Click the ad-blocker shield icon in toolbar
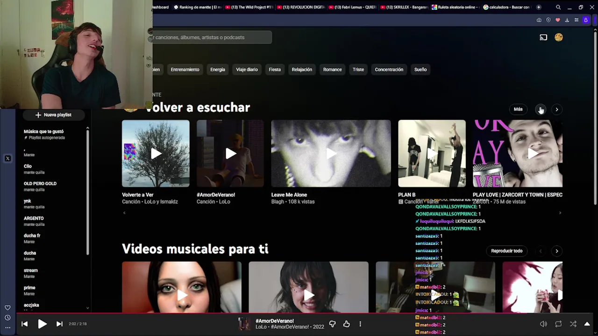Screen dimensions: 598x336 [x=548, y=20]
